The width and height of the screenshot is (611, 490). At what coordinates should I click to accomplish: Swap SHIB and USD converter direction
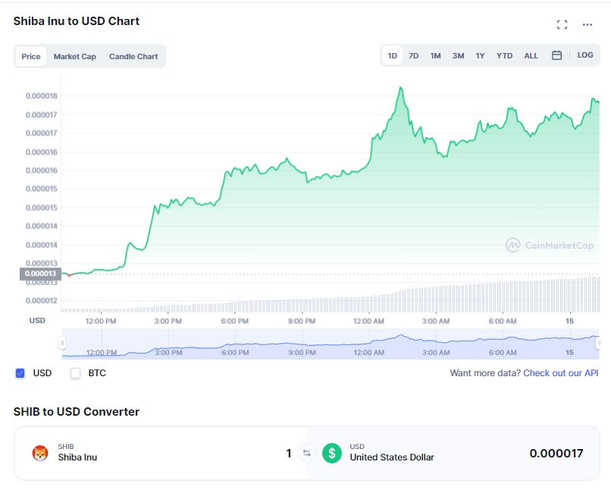[x=307, y=453]
